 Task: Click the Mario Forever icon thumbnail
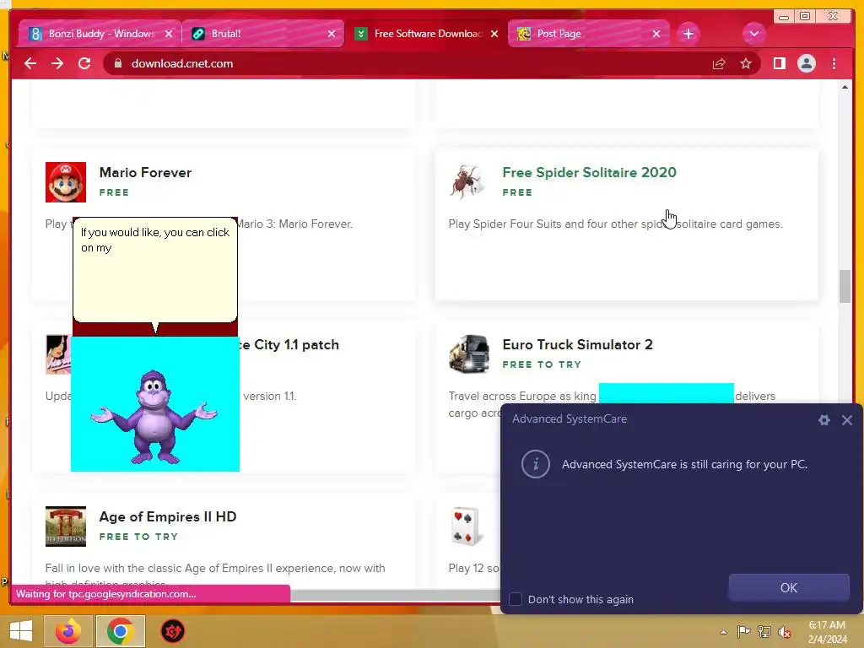[x=66, y=182]
